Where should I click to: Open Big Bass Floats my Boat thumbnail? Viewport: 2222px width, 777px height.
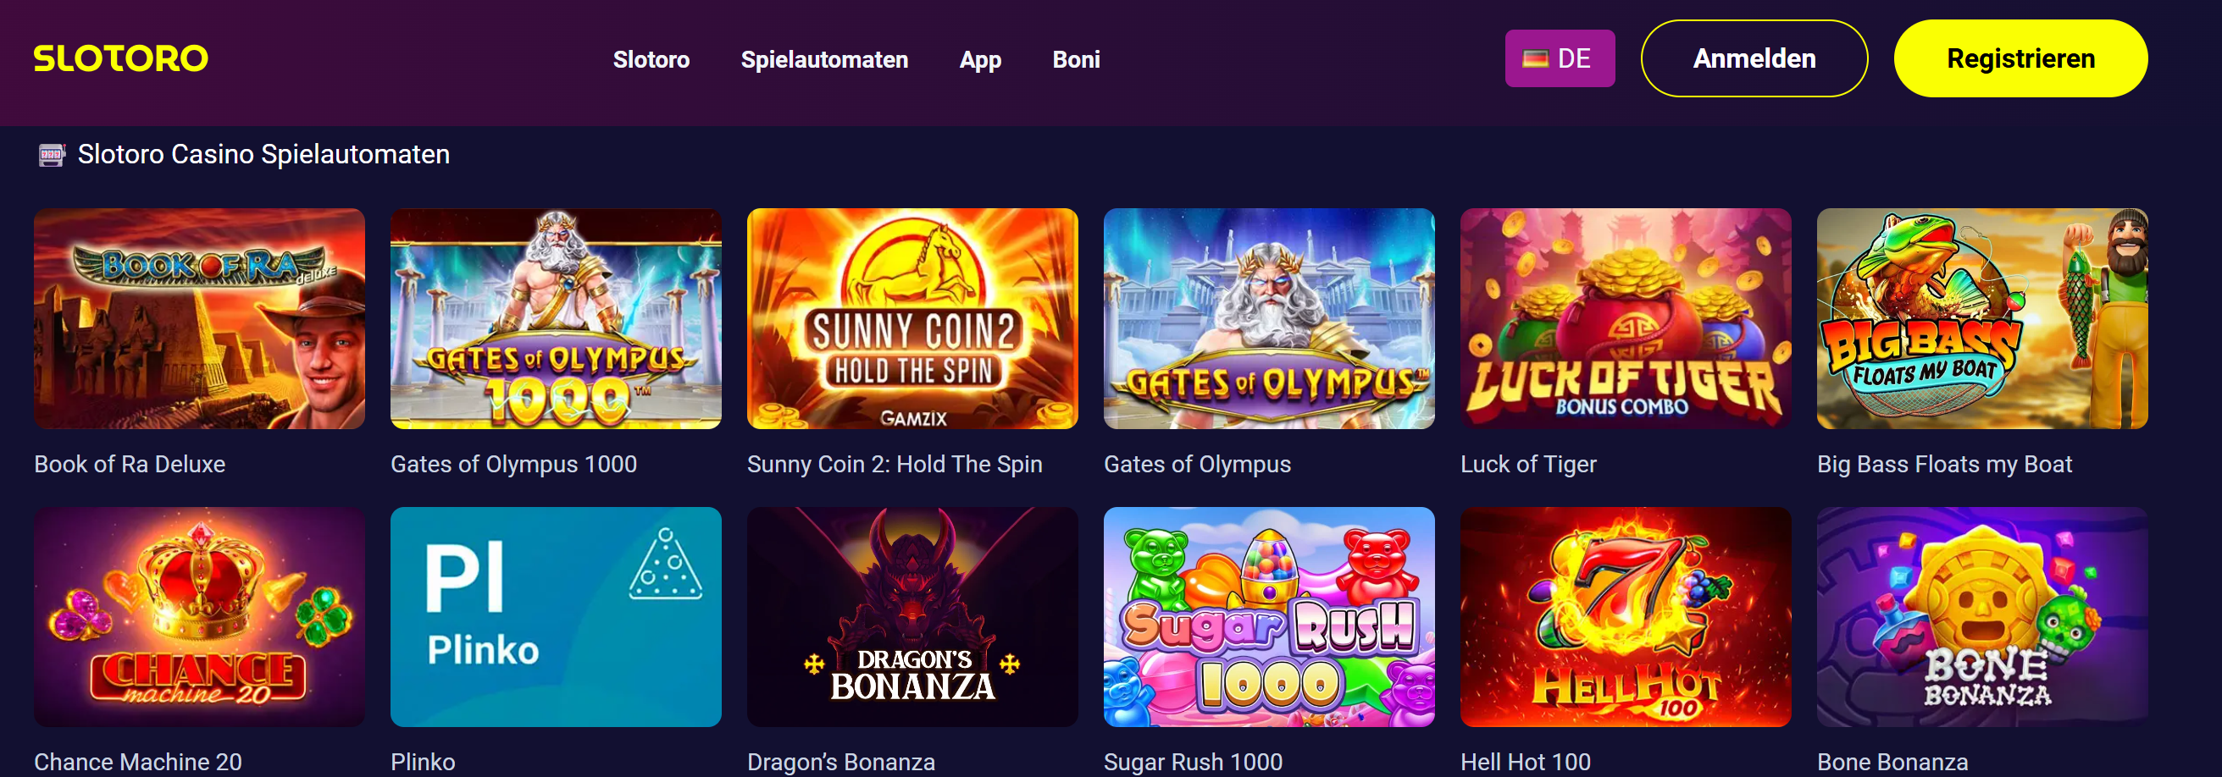(1981, 319)
